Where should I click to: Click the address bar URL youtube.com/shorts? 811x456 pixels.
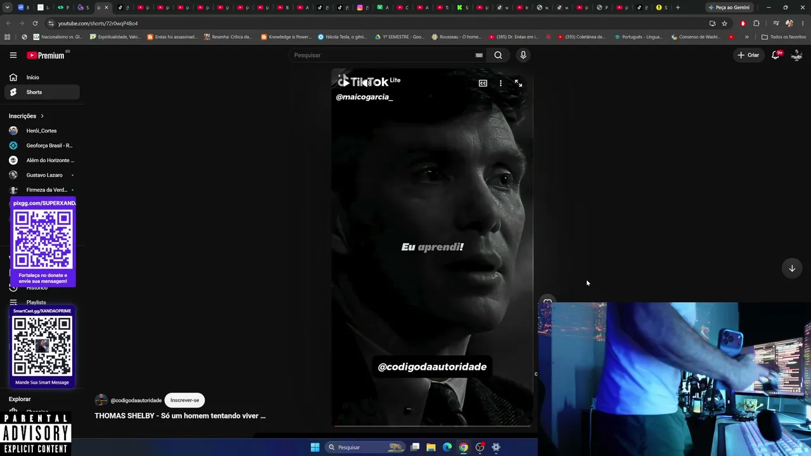(x=98, y=23)
